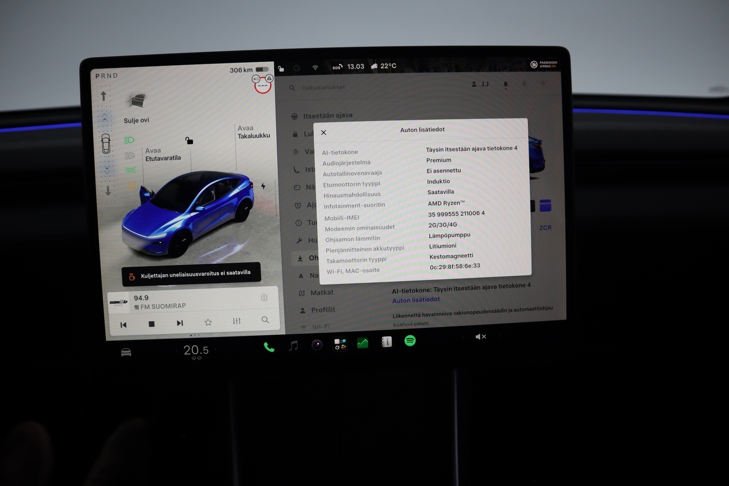This screenshot has height=486, width=729.
Task: Open the charge port lightning icon
Action: click(263, 186)
